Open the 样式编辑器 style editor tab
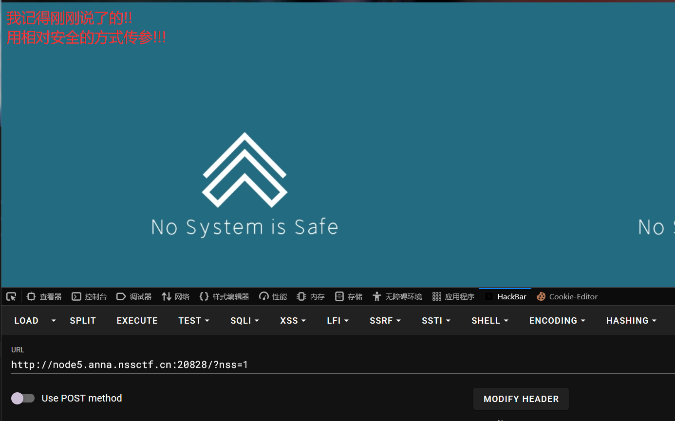The width and height of the screenshot is (675, 421). (225, 296)
